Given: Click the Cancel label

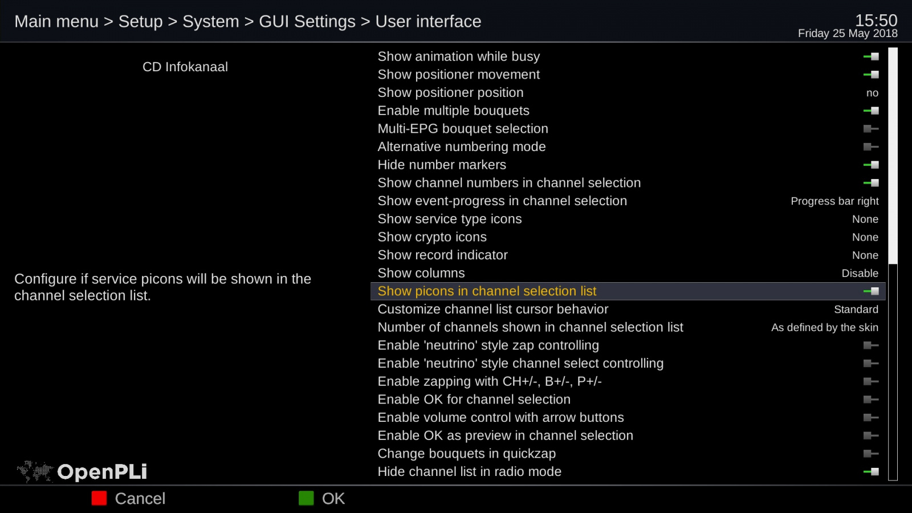Looking at the screenshot, I should (x=140, y=499).
